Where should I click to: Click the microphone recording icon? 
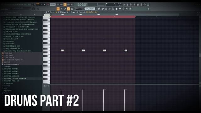131,4
